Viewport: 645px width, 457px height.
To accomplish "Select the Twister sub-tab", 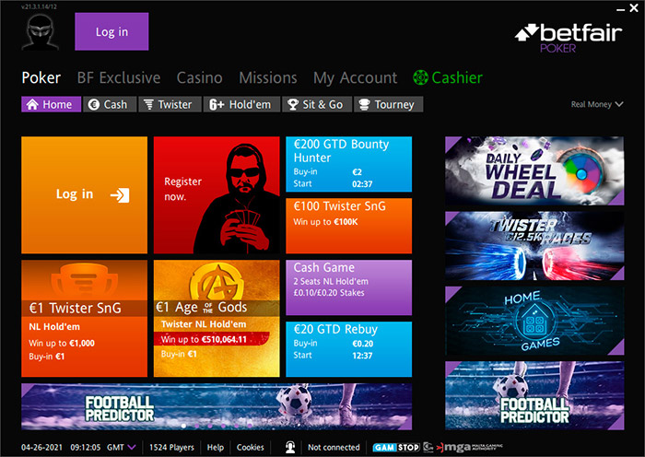I will [x=167, y=105].
